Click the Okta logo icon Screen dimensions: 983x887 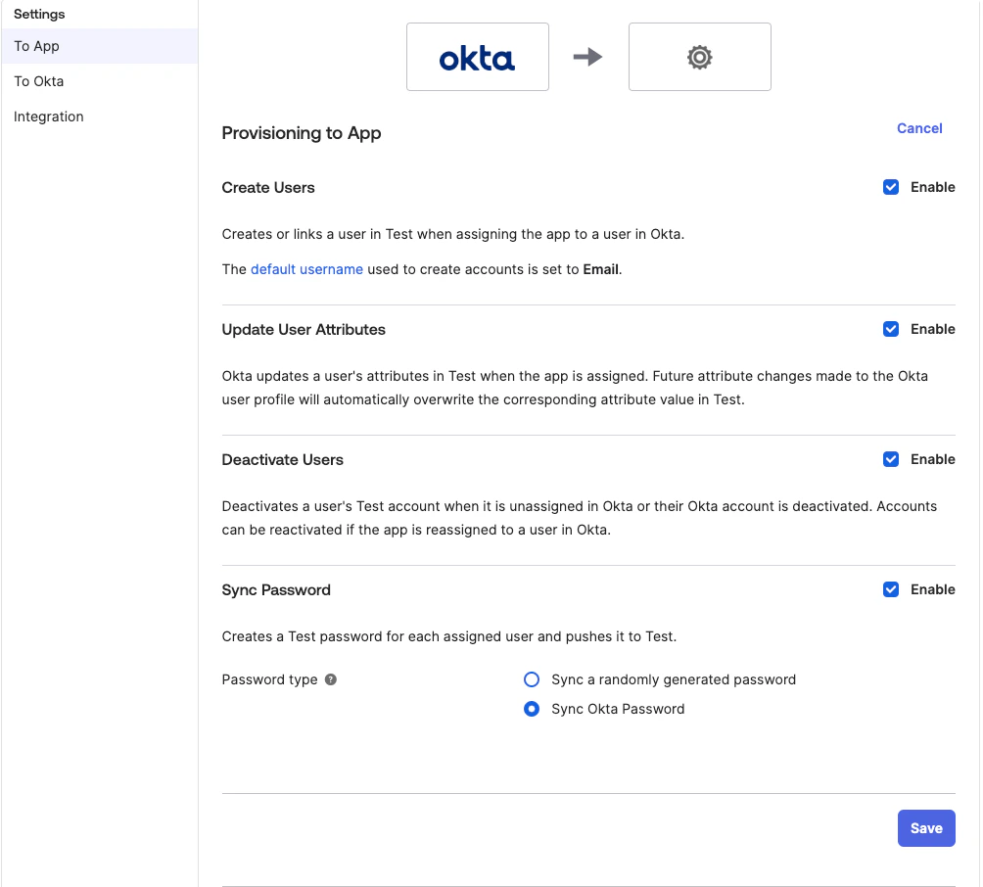coord(477,57)
